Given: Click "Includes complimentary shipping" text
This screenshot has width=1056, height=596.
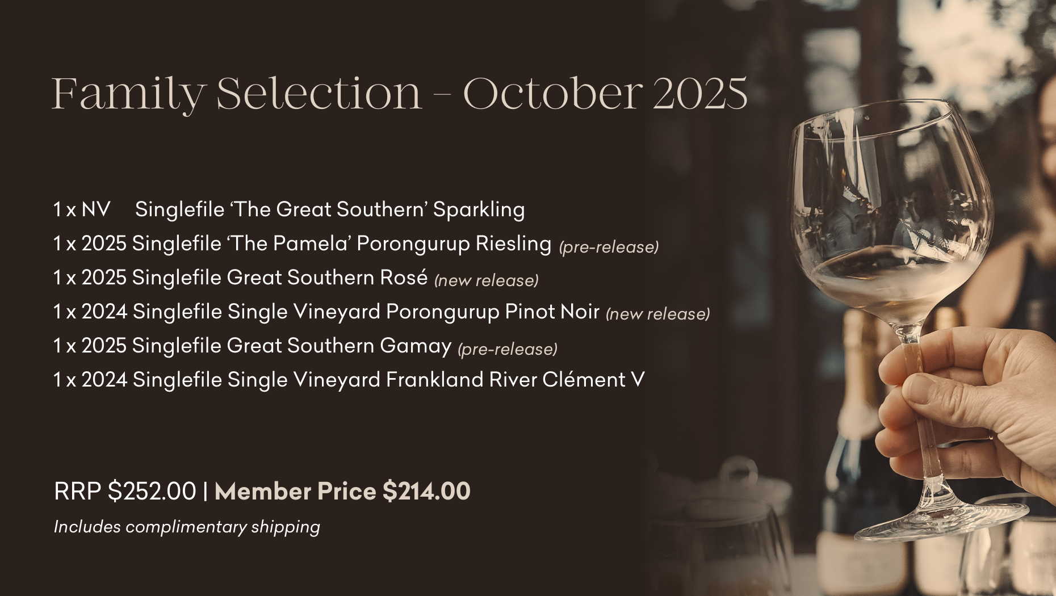Looking at the screenshot, I should 187,527.
